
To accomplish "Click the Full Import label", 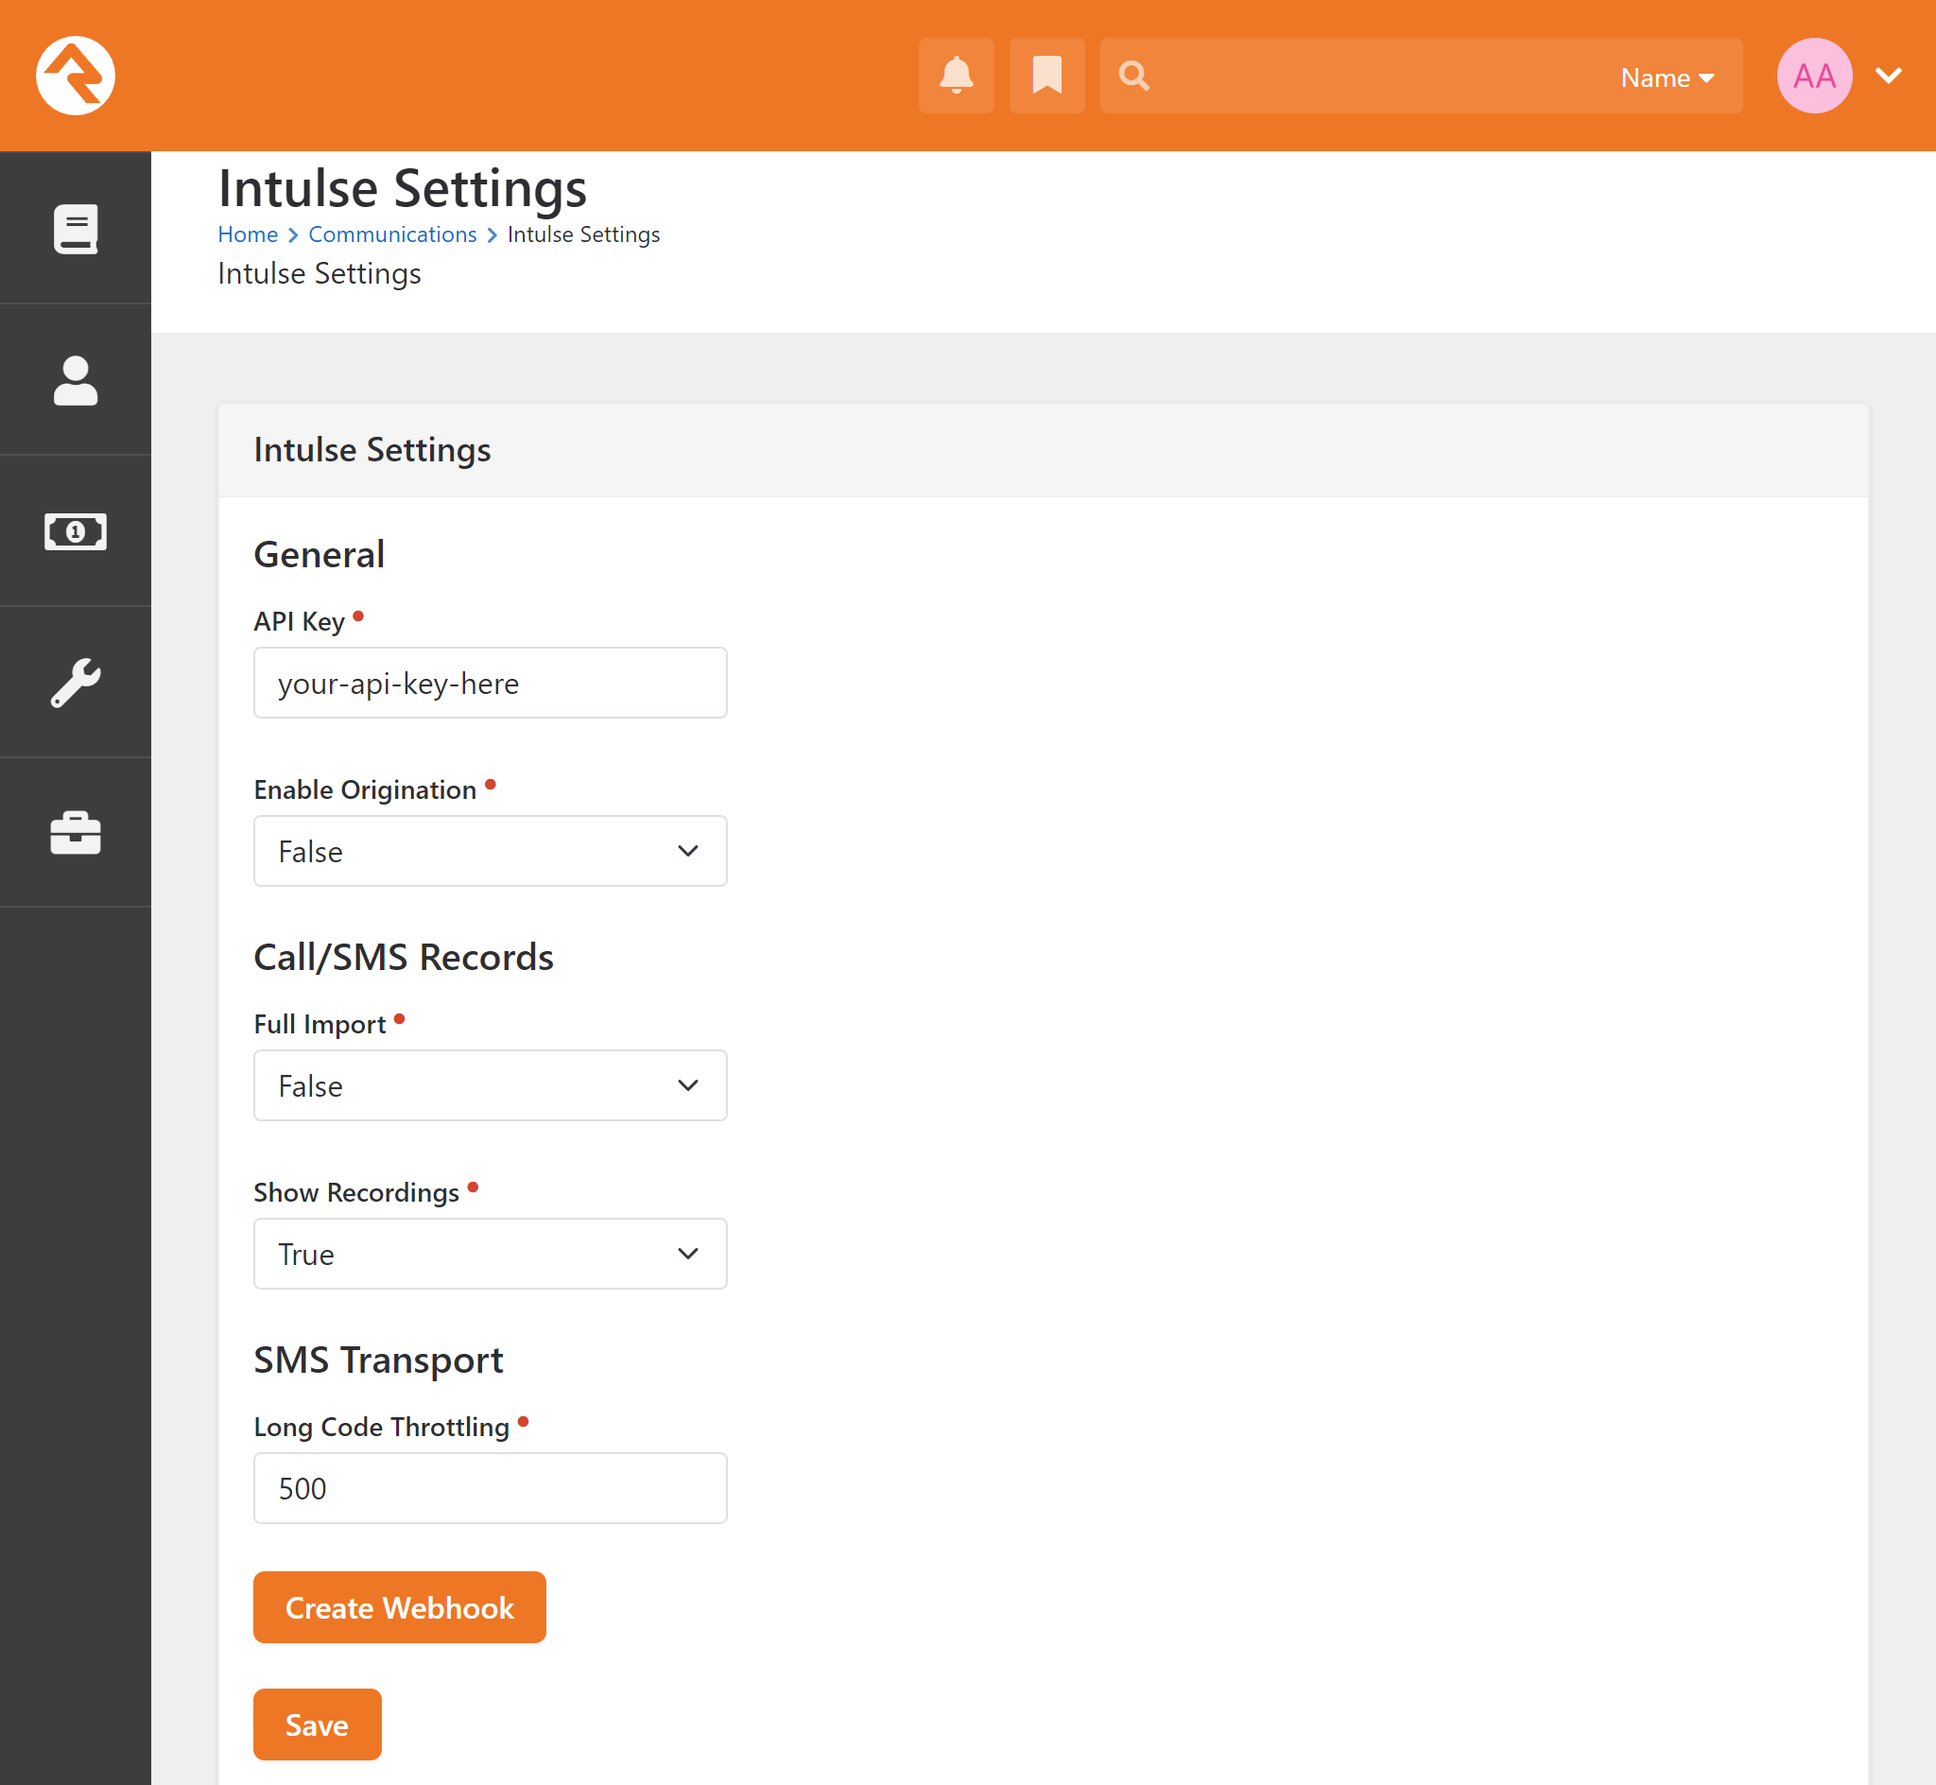I will pos(320,1025).
